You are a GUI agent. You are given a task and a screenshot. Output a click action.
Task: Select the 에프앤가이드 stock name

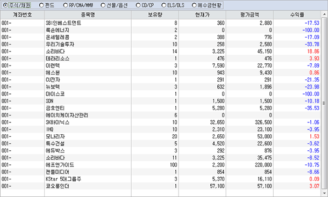(x=60, y=165)
